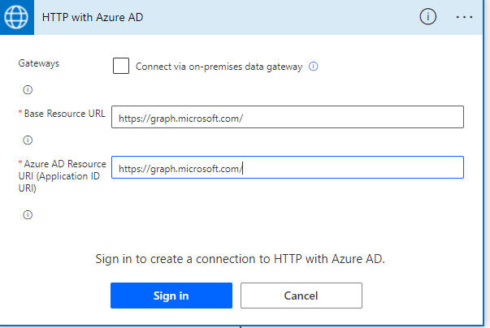Open the ellipsis menu in the header

pos(464,17)
